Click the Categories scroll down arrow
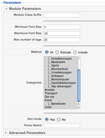The width and height of the screenshot is (105, 138). click(79, 107)
